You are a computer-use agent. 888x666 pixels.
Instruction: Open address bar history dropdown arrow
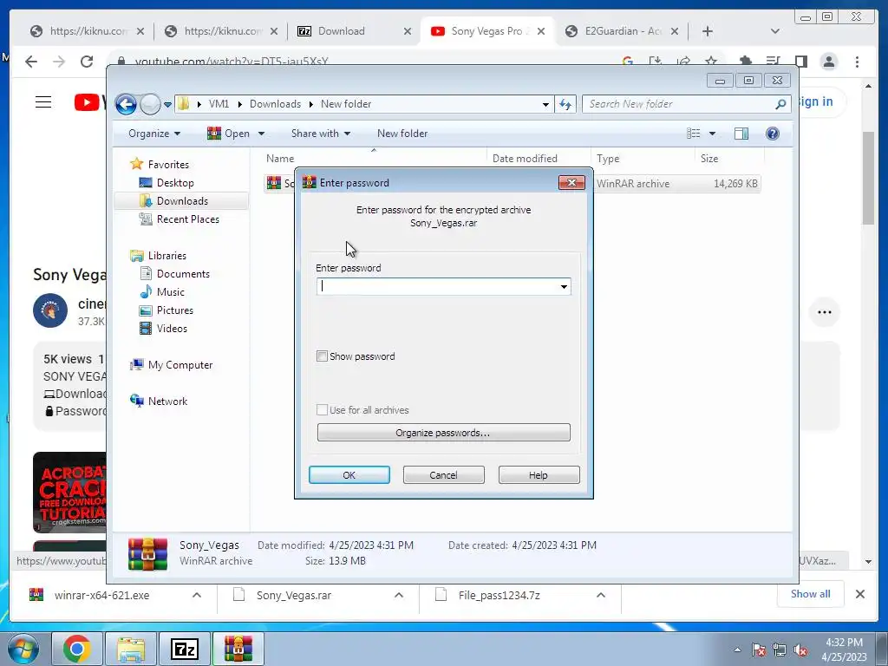pyautogui.click(x=545, y=104)
